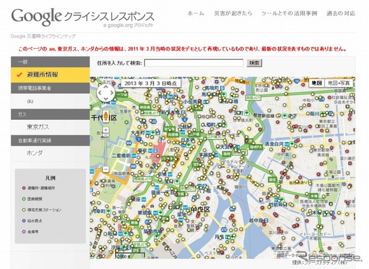Click the 東銀座 station label
369x269 pixels.
tap(145, 213)
